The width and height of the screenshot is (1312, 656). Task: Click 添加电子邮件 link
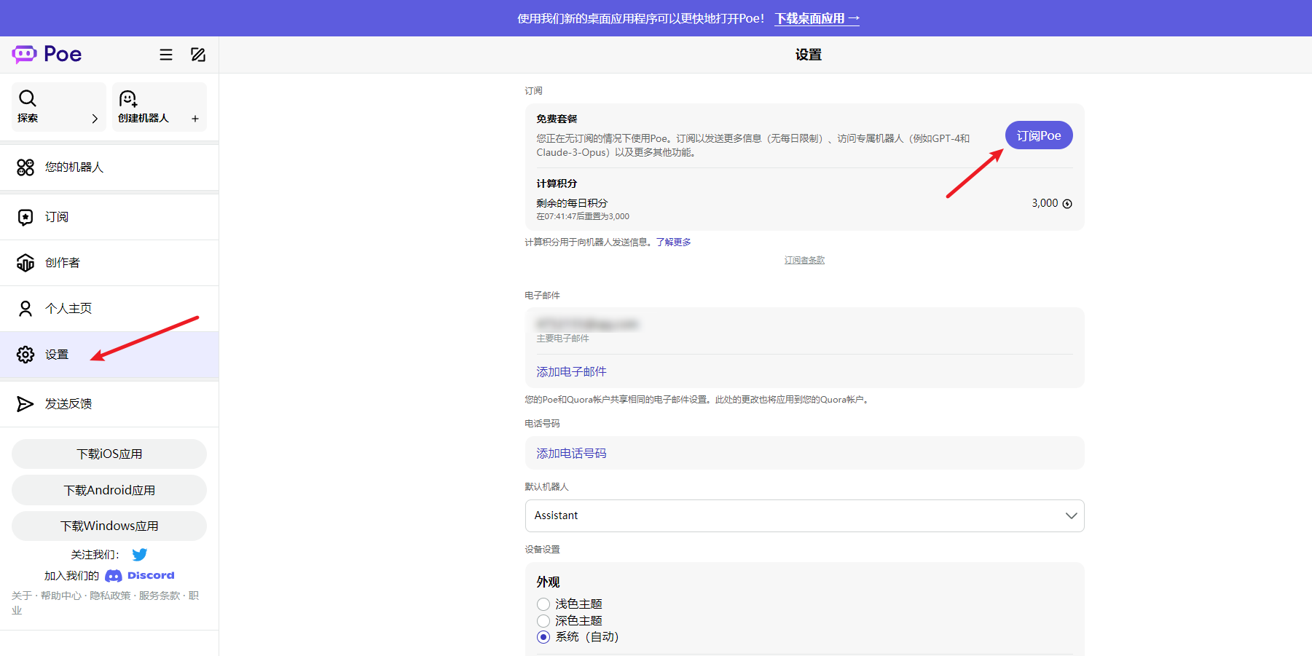[x=572, y=371]
